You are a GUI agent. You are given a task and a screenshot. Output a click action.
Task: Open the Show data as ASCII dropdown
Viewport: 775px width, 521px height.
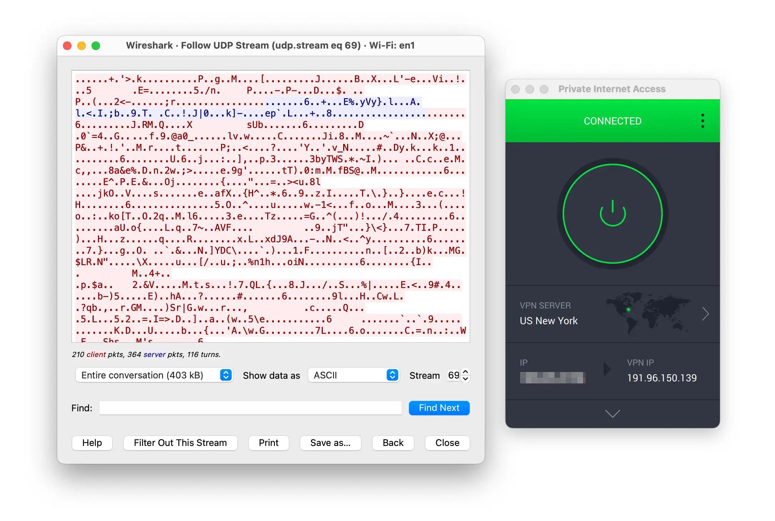click(354, 375)
